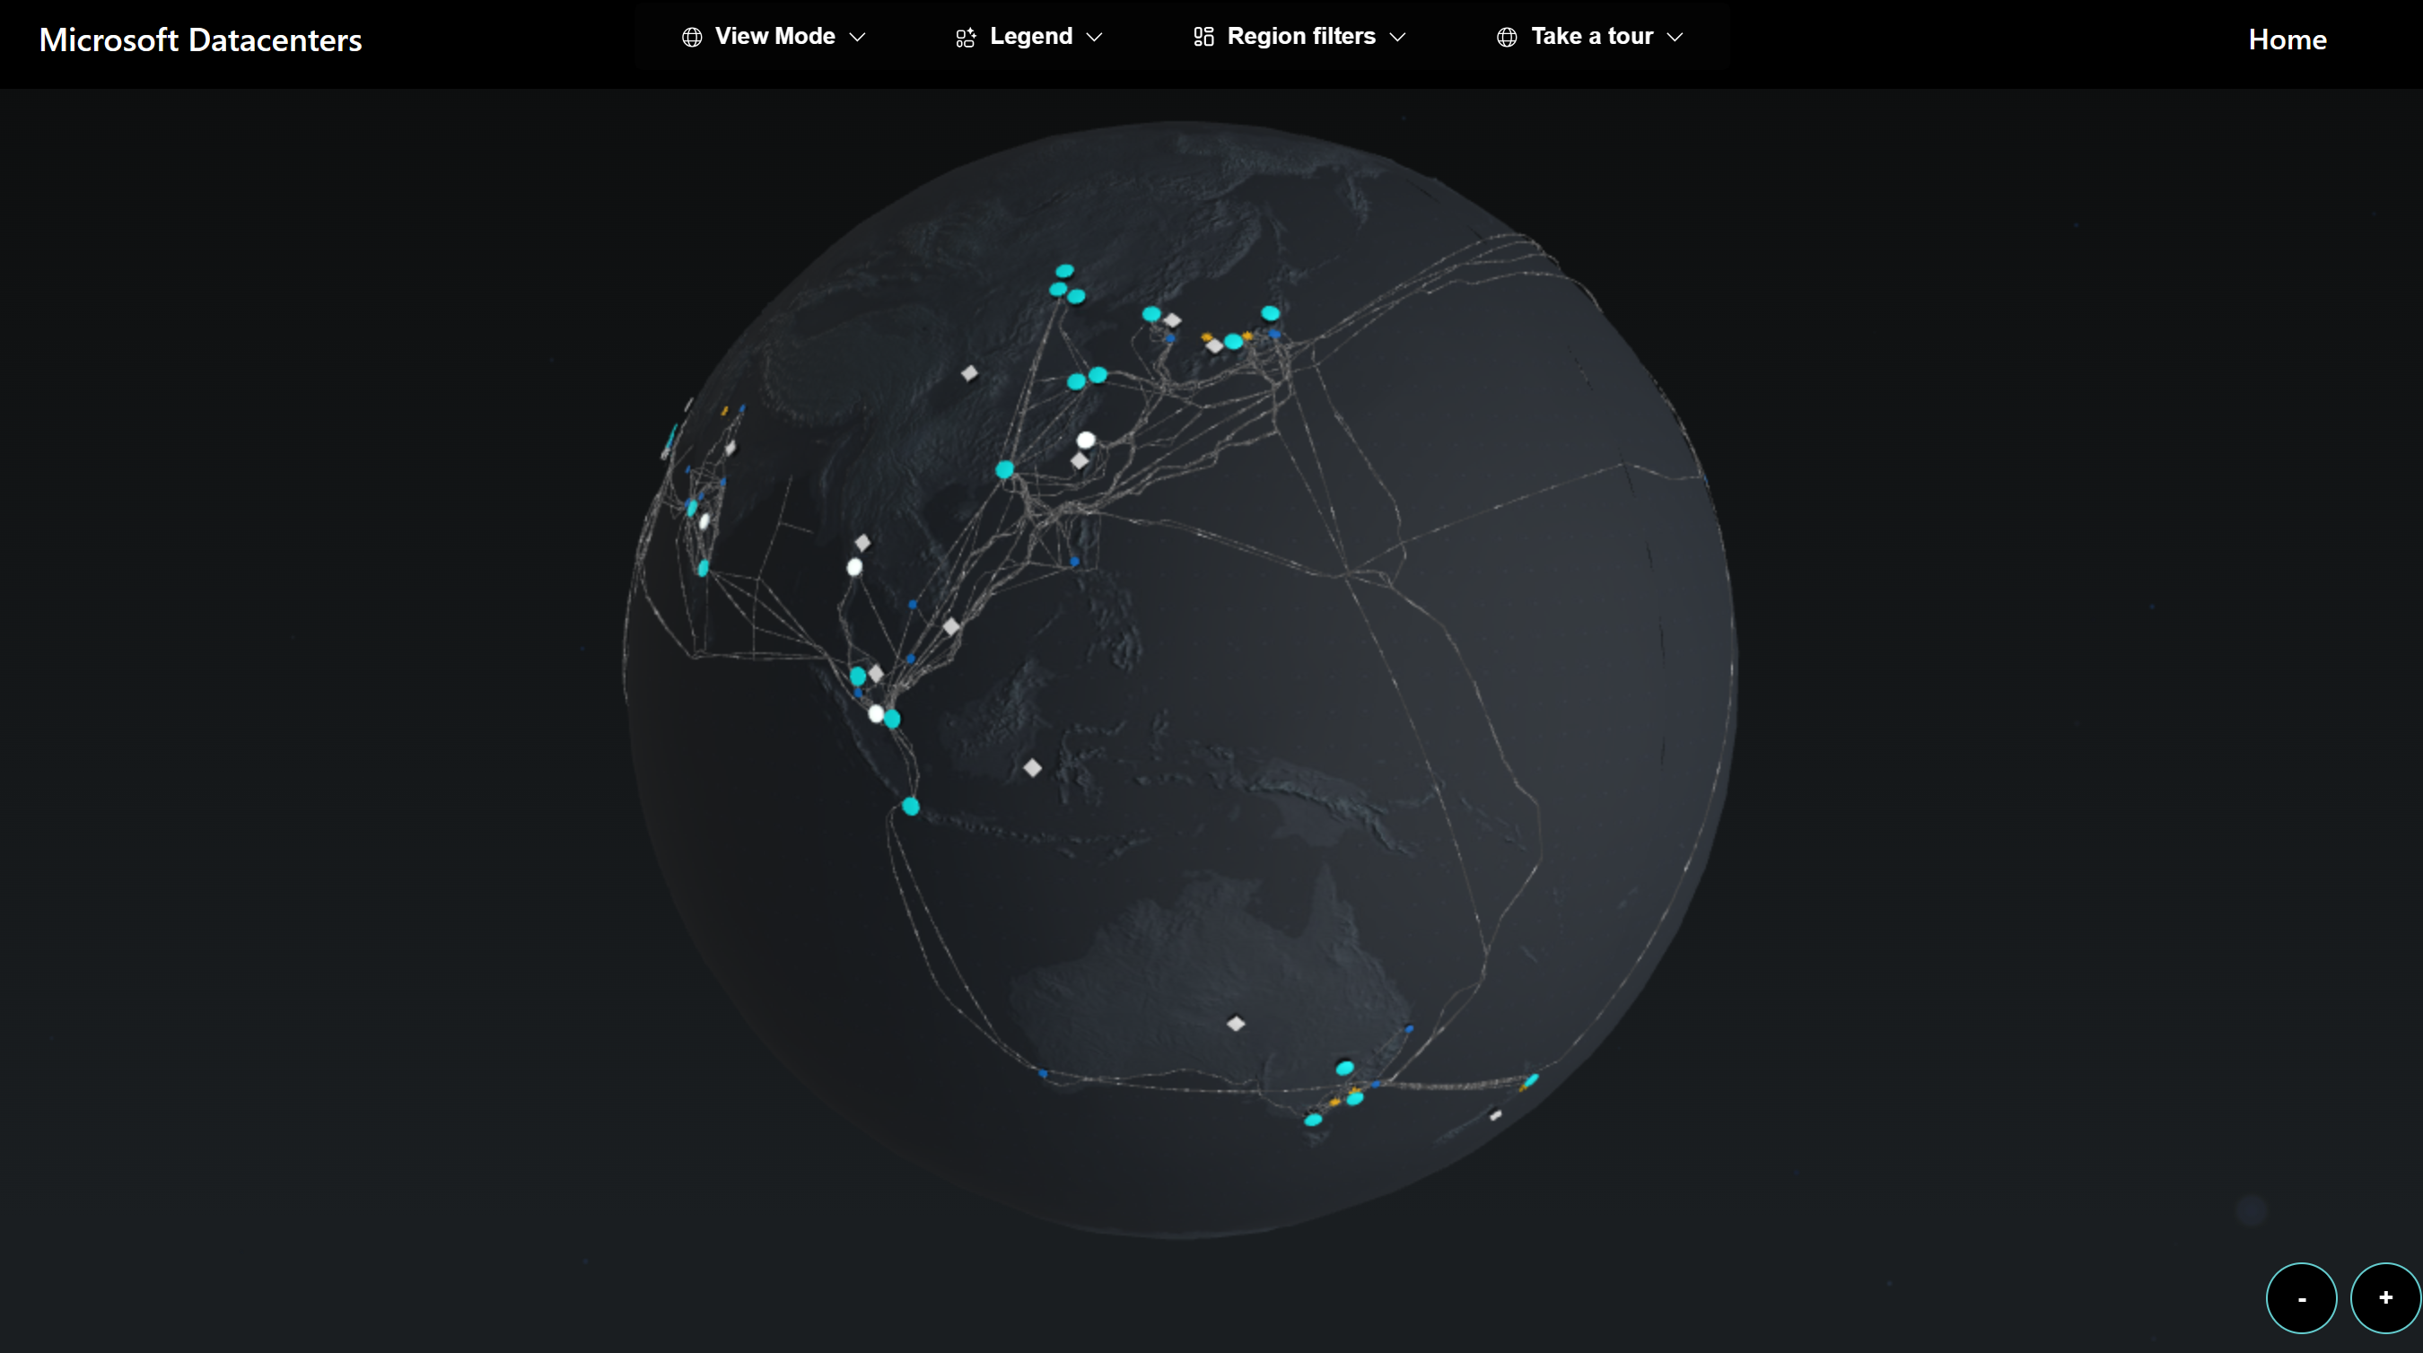Expand the Region filters chevron

click(1398, 37)
